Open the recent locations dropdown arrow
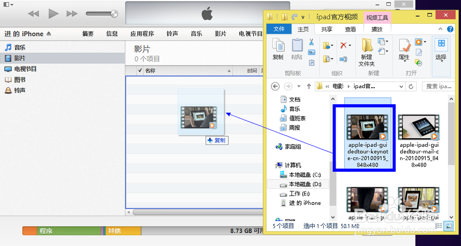Image resolution: width=461 pixels, height=246 pixels. click(299, 86)
